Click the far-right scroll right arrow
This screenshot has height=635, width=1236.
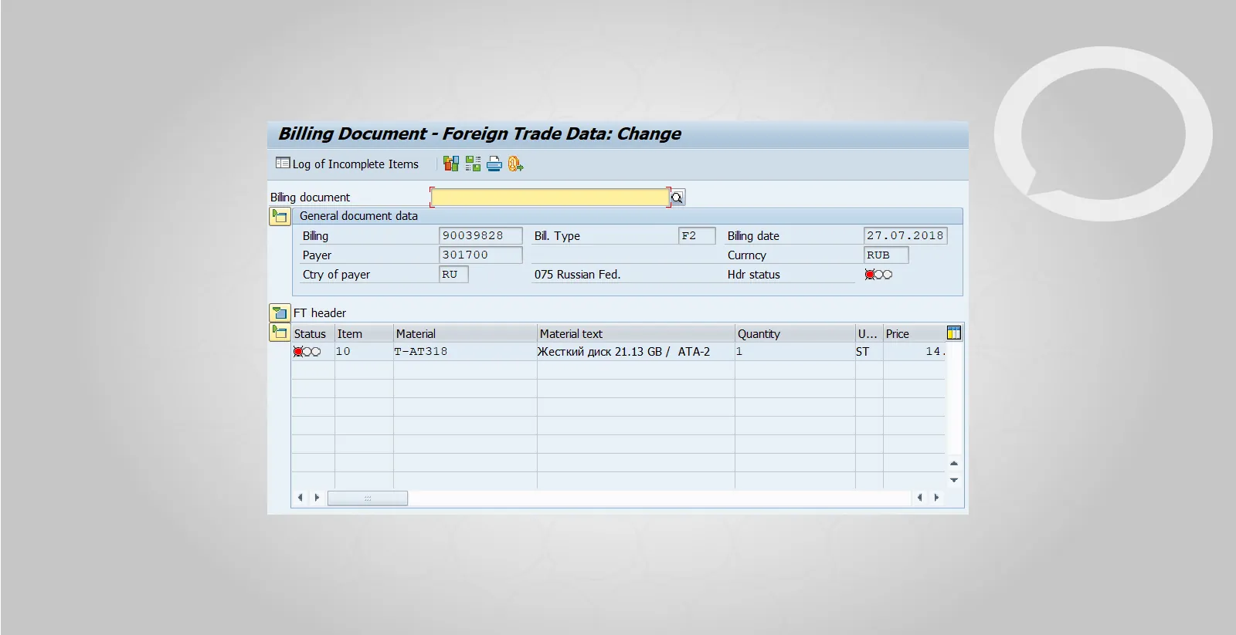(936, 498)
